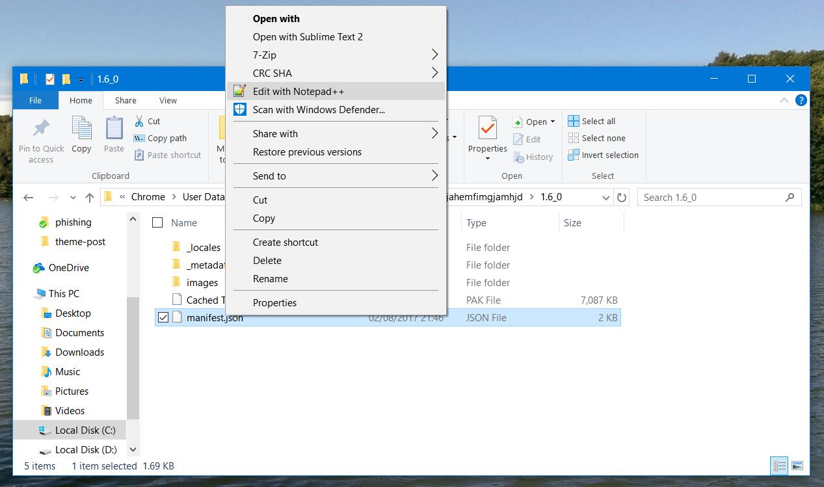Choose Scan with Windows Defender
824x487 pixels.
click(336, 109)
